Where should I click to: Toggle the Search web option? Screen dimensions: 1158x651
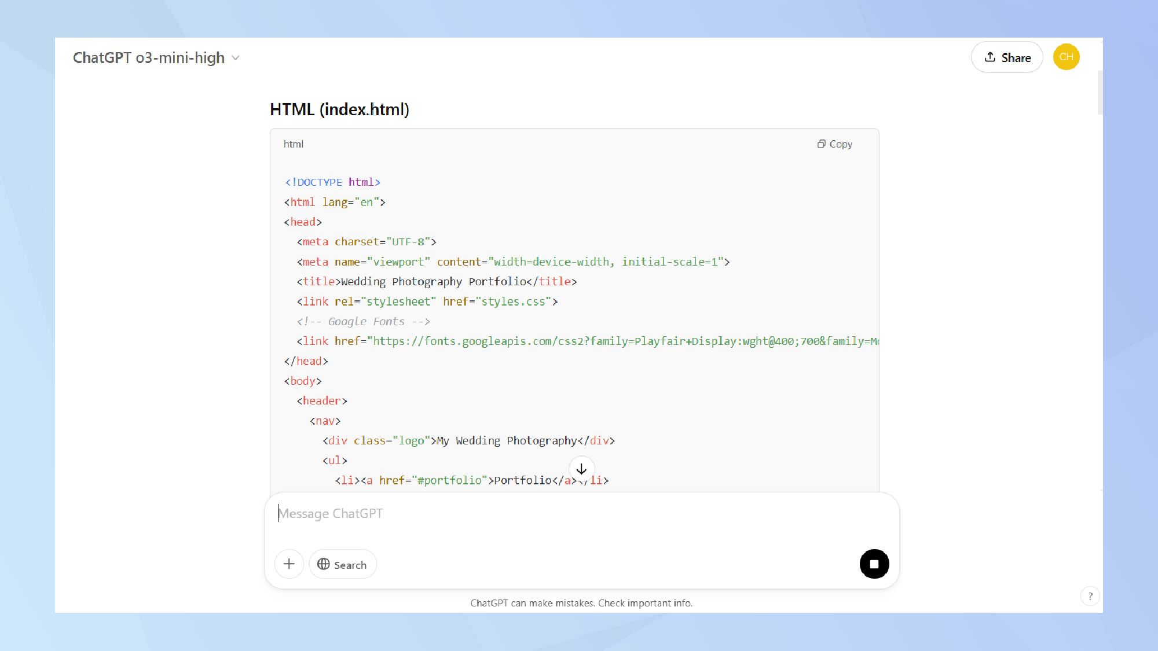pos(343,564)
